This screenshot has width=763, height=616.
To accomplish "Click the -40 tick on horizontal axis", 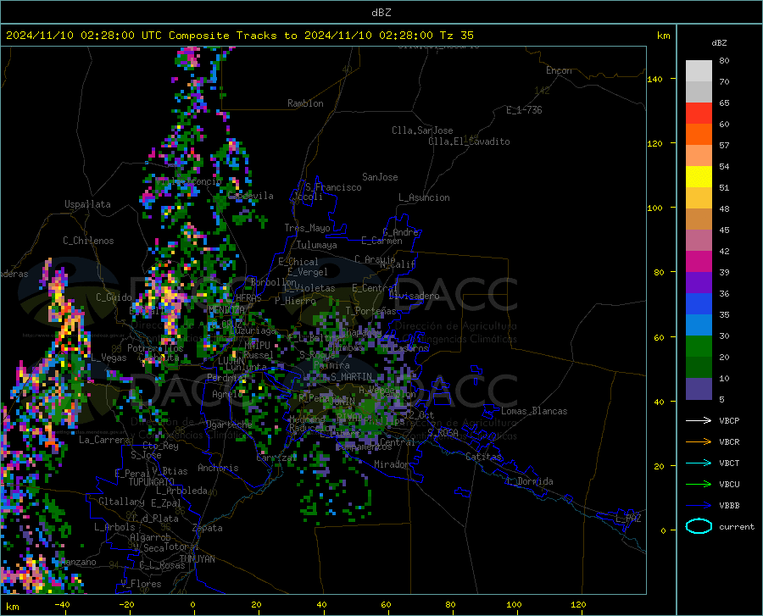I will (62, 605).
